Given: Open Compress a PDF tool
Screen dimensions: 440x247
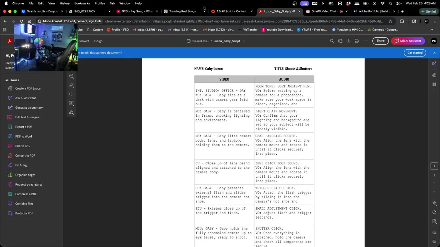Looking at the screenshot, I should [26, 194].
